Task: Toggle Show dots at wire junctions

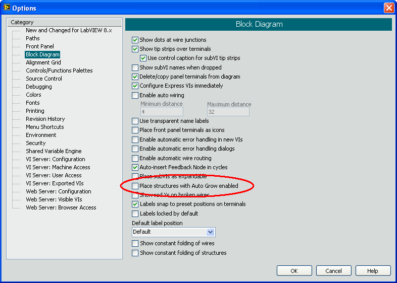Action: (135, 40)
